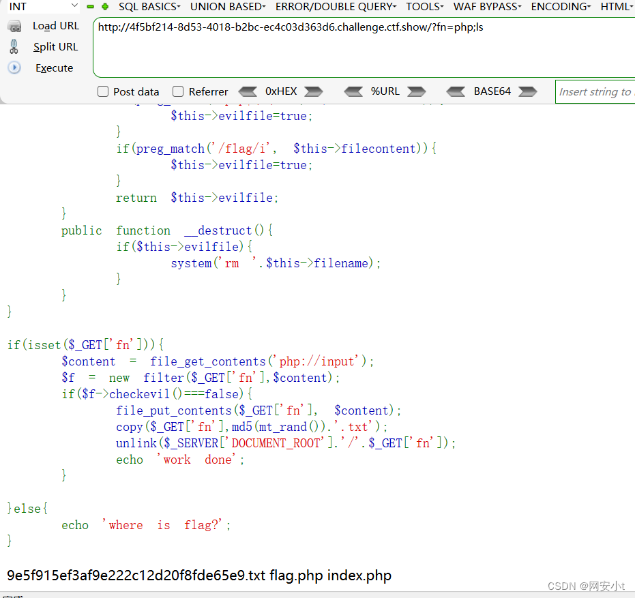Click the right arrow beside 0xHEX to encode
The height and width of the screenshot is (598, 635).
click(x=313, y=91)
